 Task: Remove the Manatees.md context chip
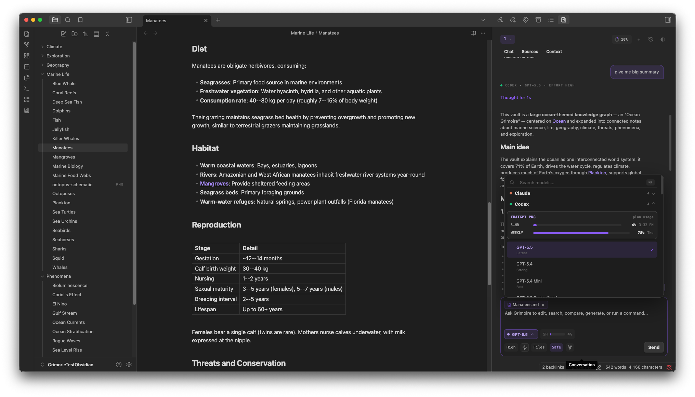tap(543, 305)
